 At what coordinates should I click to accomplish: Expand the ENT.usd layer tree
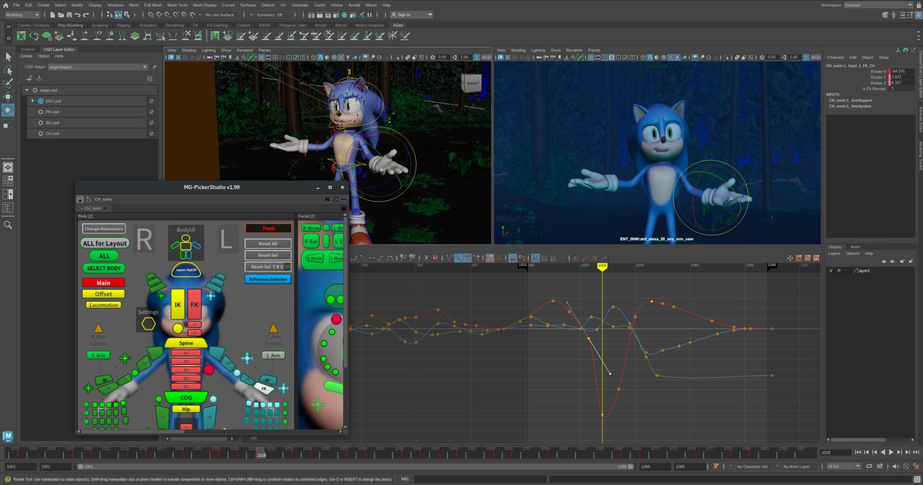33,101
